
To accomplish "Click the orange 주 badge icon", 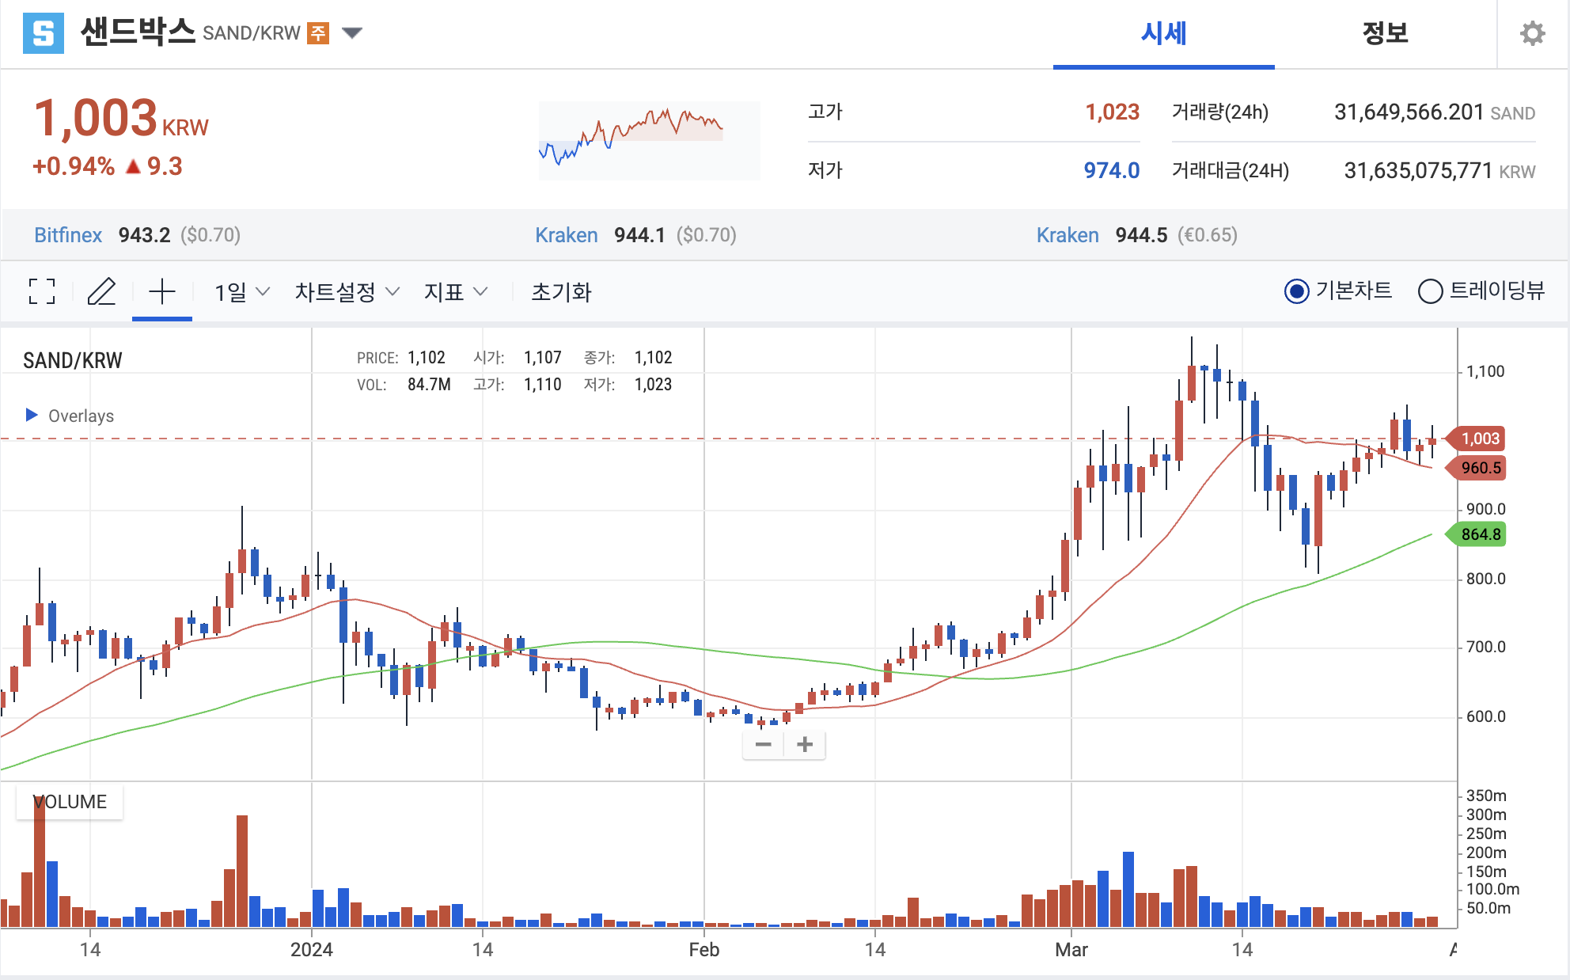I will point(318,32).
